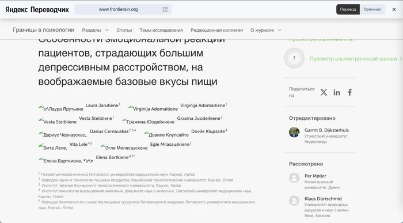Click broken image icon beside Довиле Клупсайте

[x=146, y=133]
